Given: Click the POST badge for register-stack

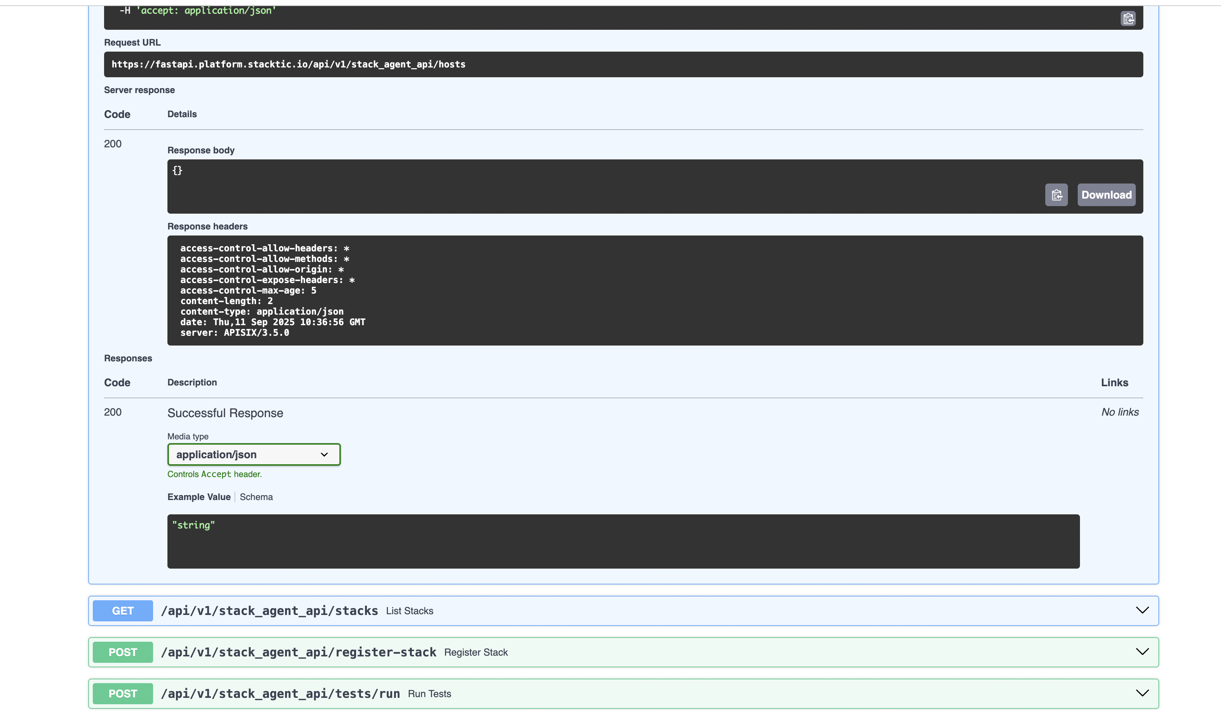Looking at the screenshot, I should click(x=123, y=652).
